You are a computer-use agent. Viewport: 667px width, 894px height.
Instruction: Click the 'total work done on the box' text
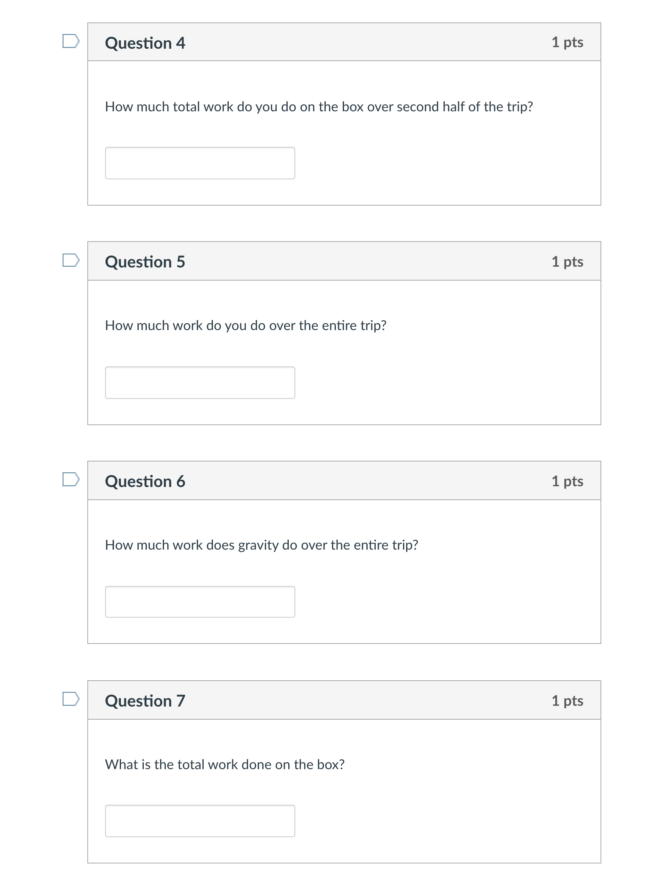225,765
